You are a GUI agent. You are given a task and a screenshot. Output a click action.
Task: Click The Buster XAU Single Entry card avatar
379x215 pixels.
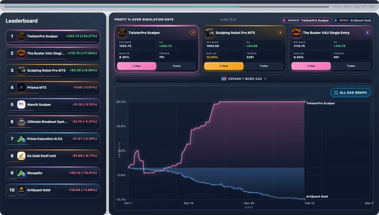tap(296, 33)
